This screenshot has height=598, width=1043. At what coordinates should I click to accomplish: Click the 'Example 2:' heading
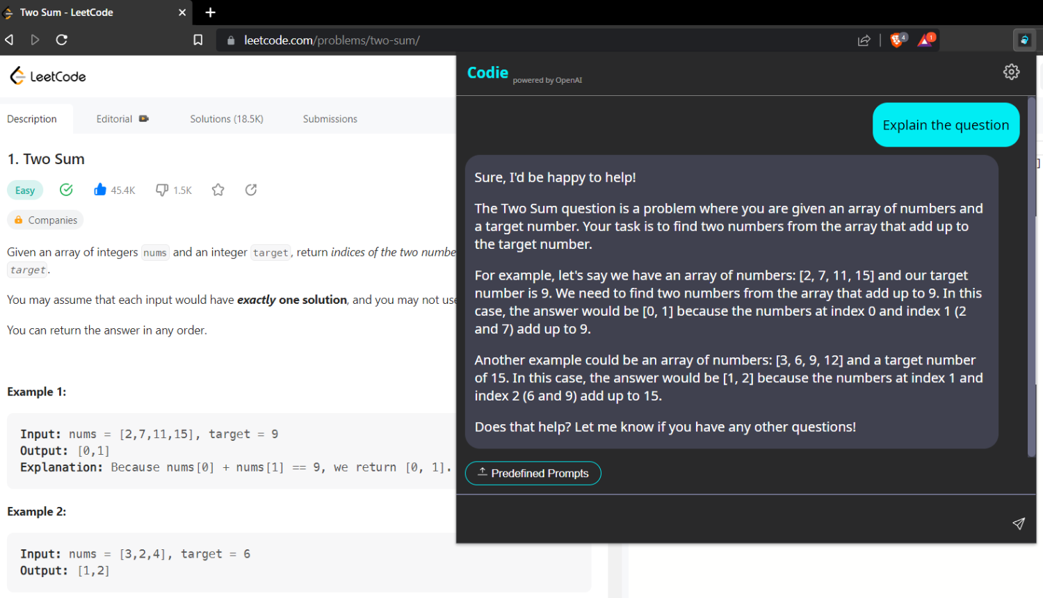click(37, 511)
